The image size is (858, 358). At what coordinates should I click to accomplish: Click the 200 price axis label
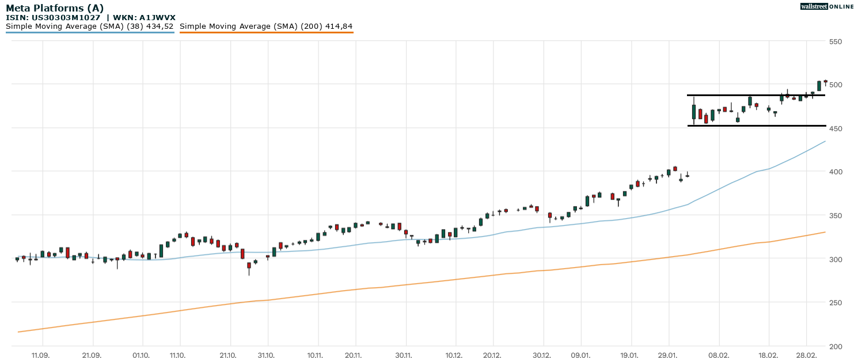(836, 346)
